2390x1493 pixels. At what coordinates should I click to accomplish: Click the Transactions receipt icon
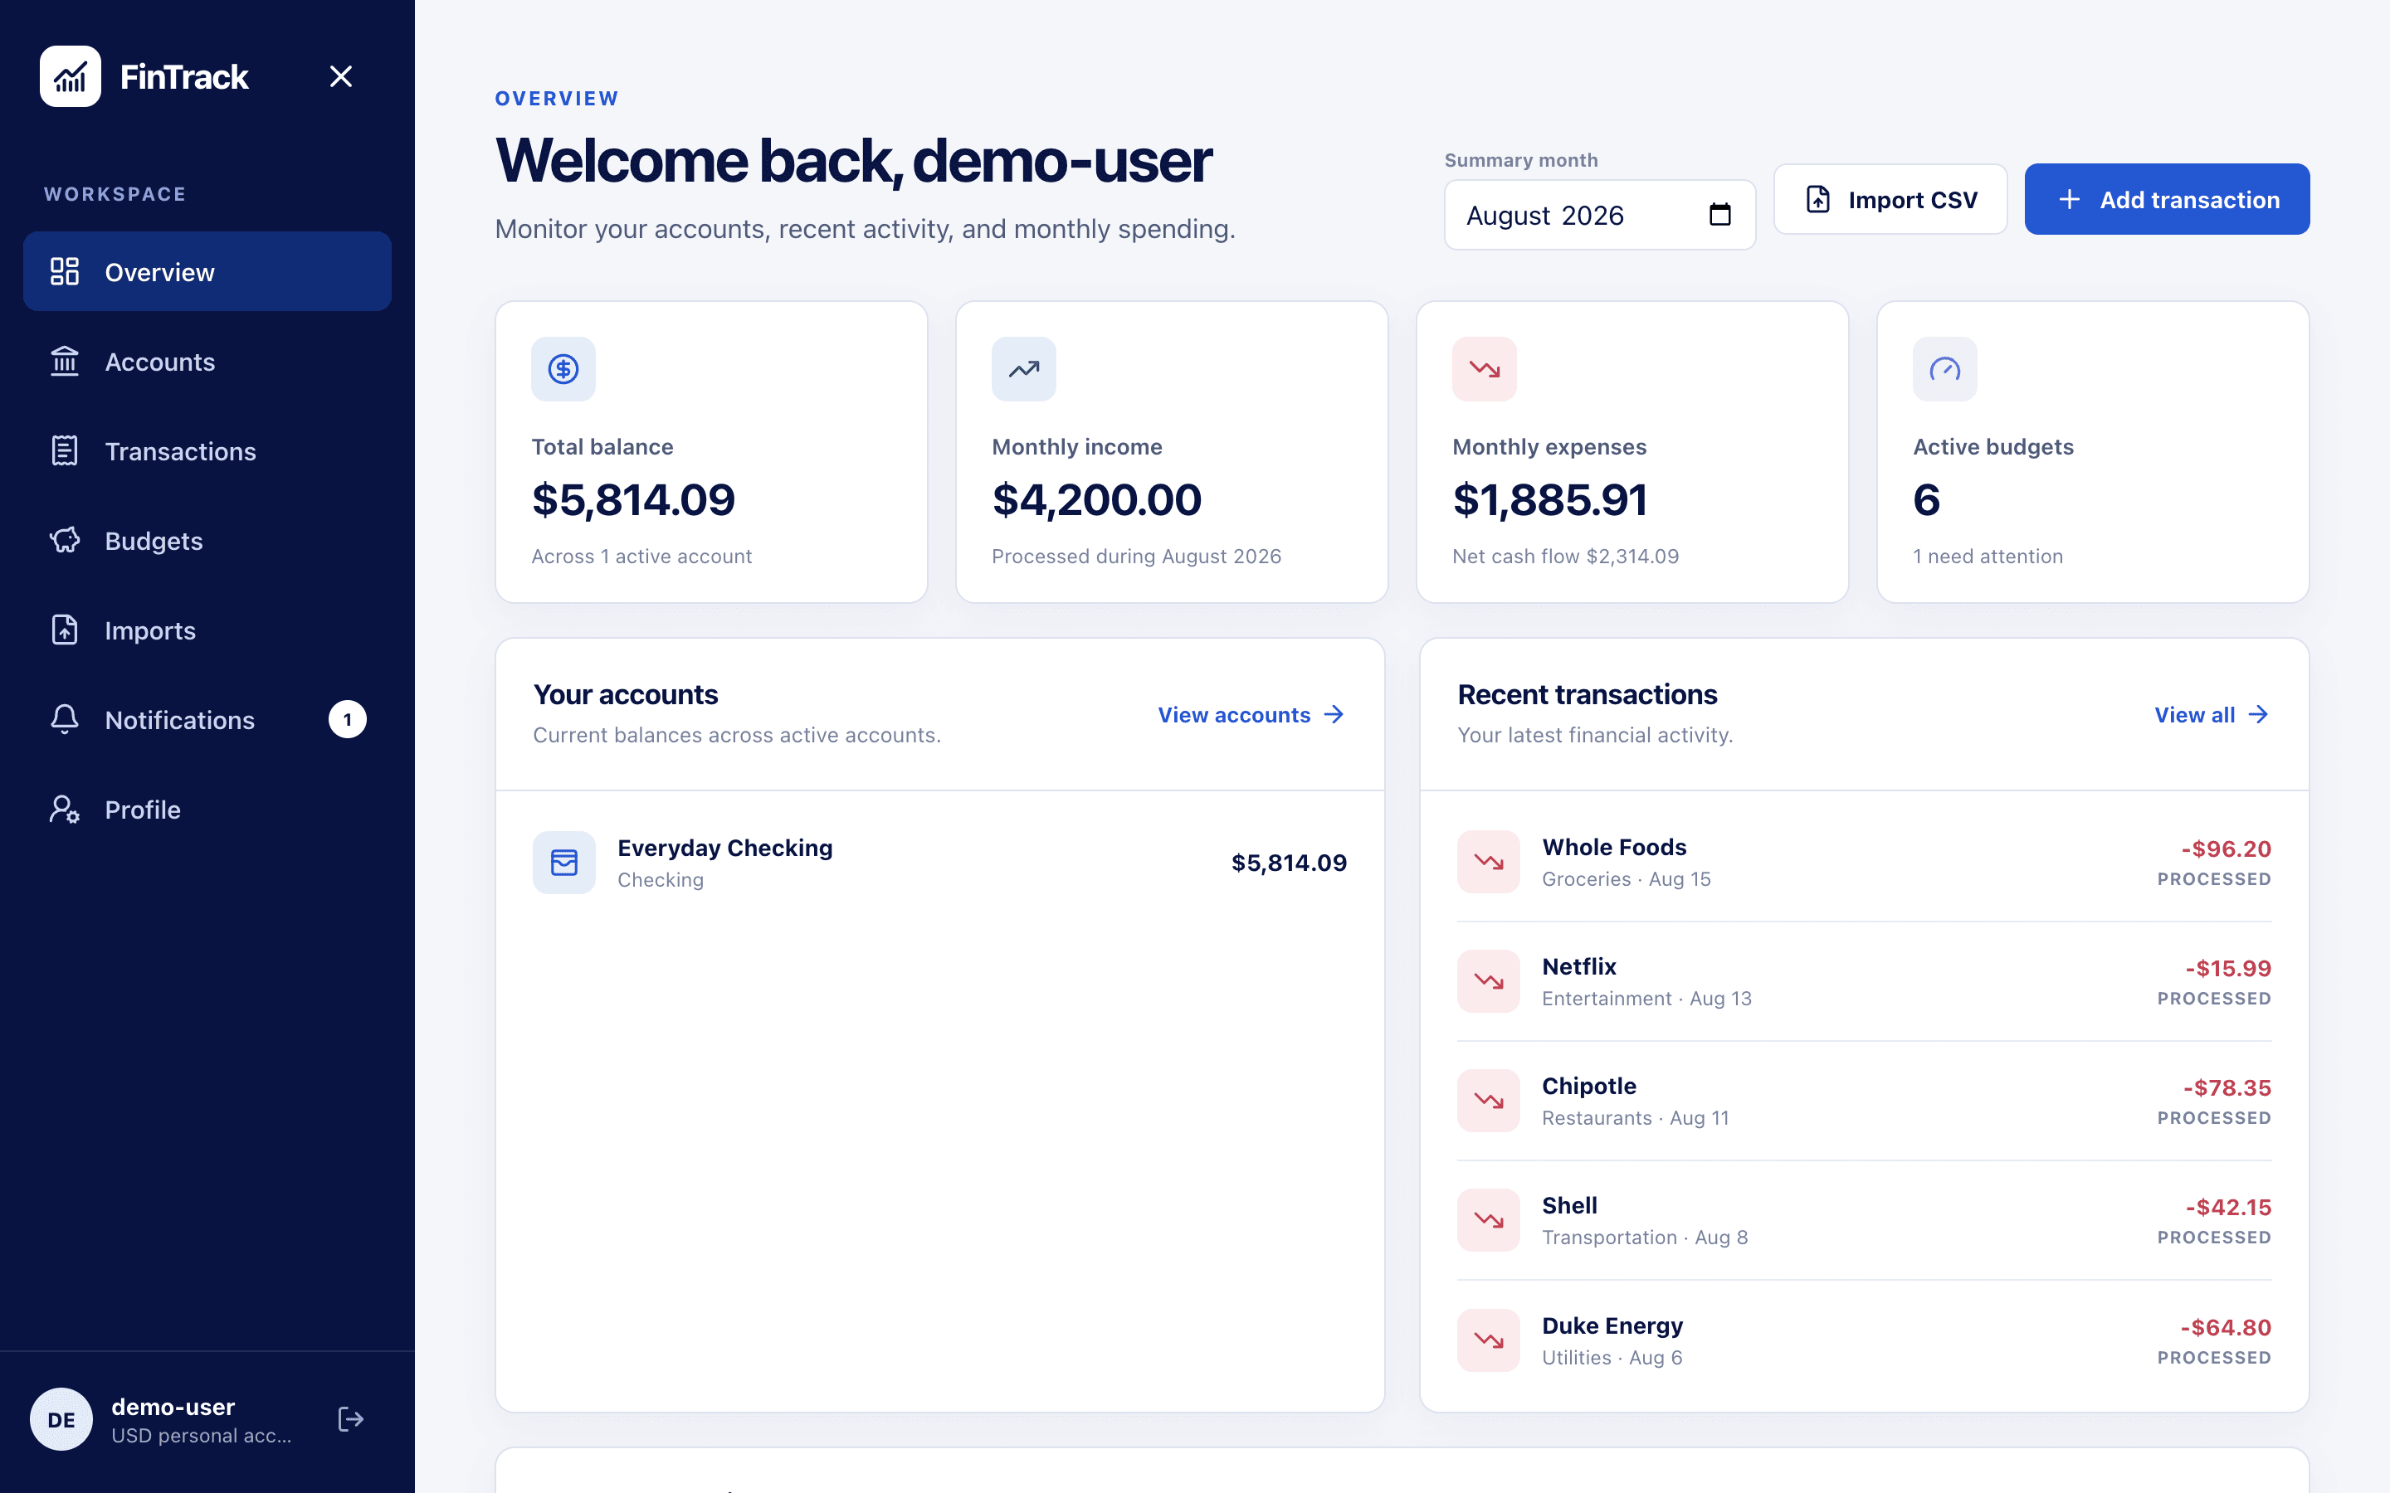(x=66, y=451)
